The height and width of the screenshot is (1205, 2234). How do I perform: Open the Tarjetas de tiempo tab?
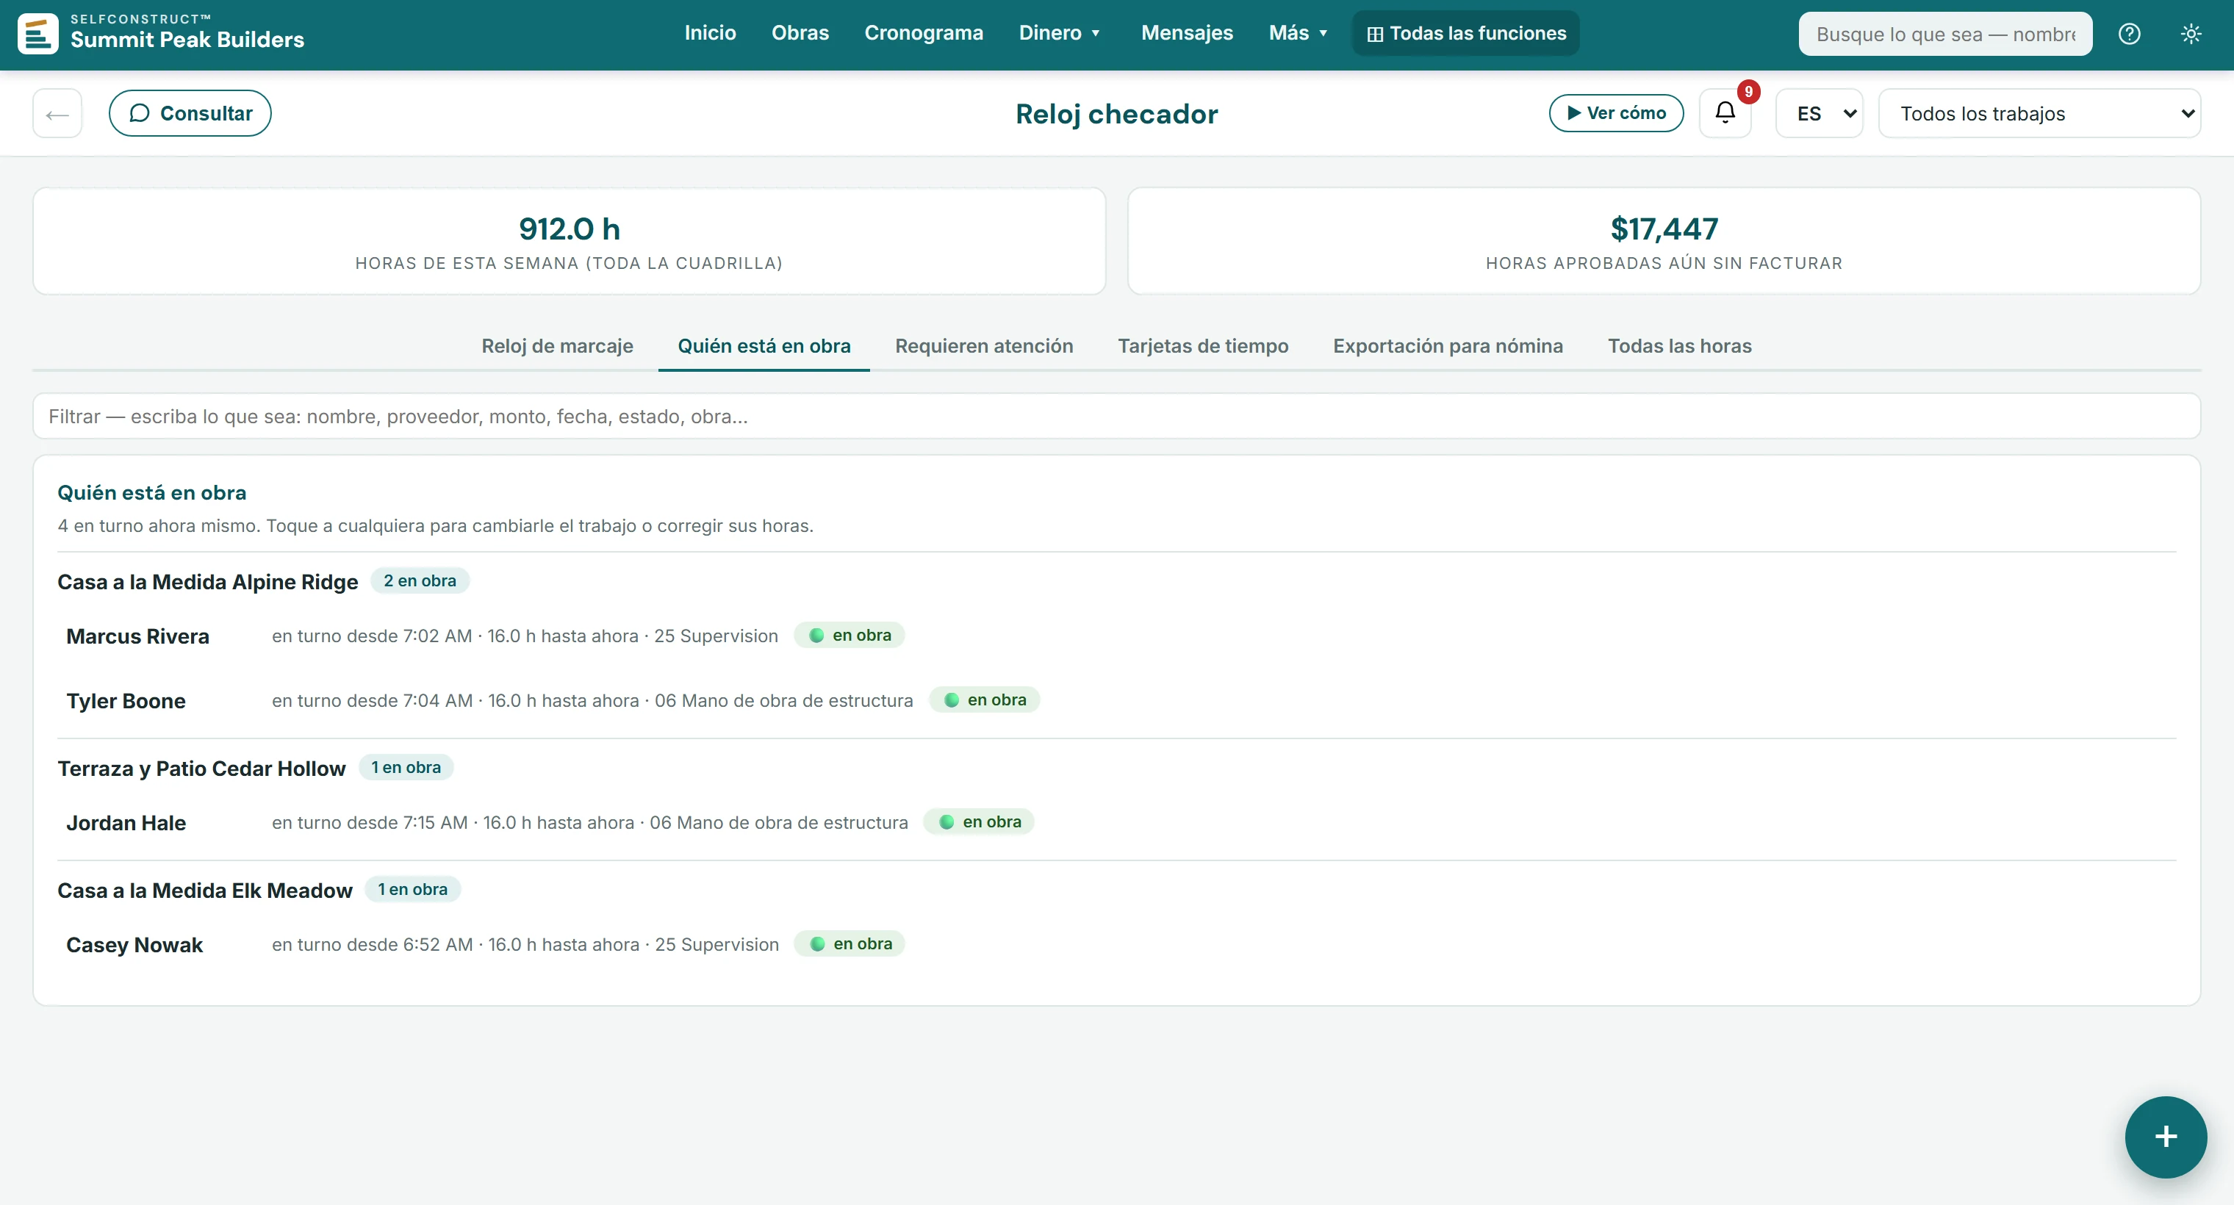1203,346
